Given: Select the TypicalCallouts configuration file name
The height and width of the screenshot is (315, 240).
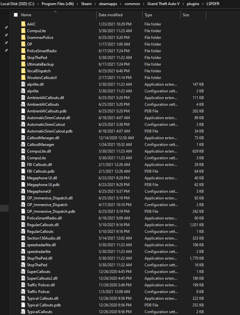Looking at the screenshot, I should (39, 312).
